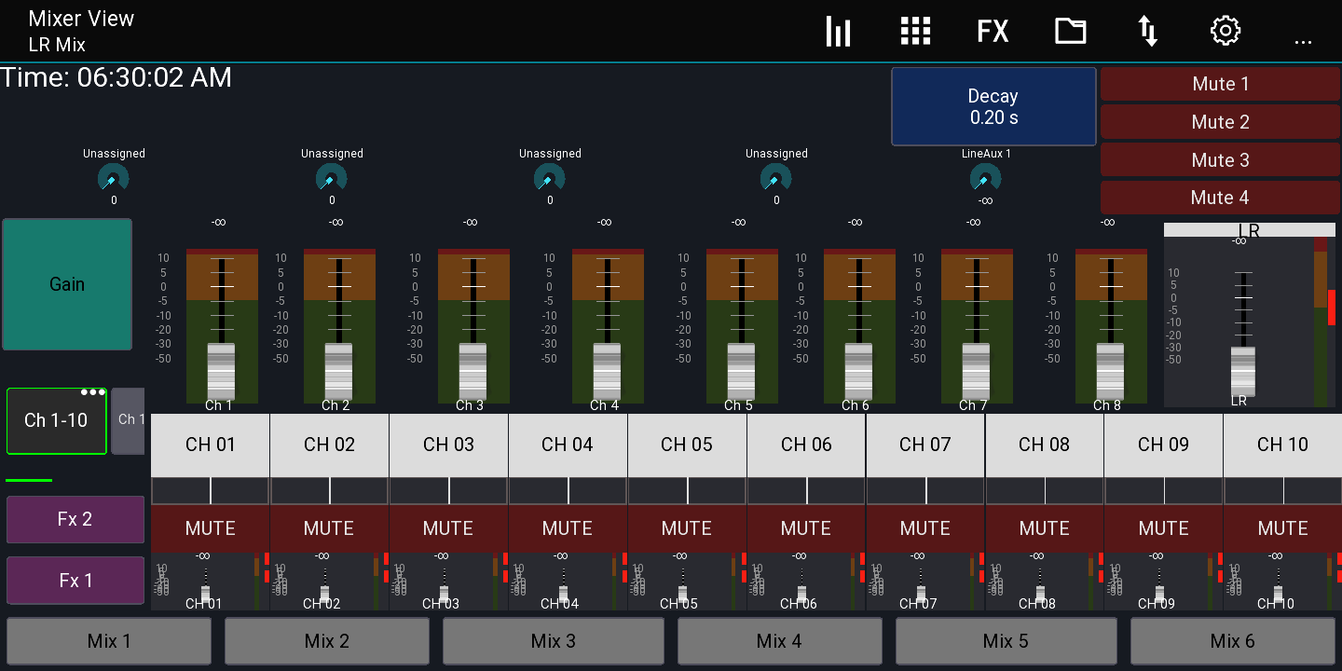The width and height of the screenshot is (1342, 671).
Task: Toggle Mute 3 group
Action: tap(1220, 160)
